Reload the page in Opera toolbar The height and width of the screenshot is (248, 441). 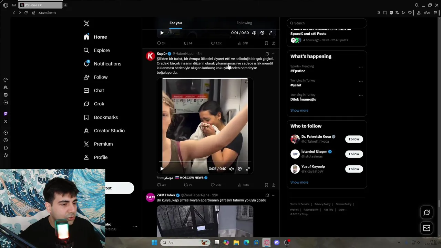26,13
